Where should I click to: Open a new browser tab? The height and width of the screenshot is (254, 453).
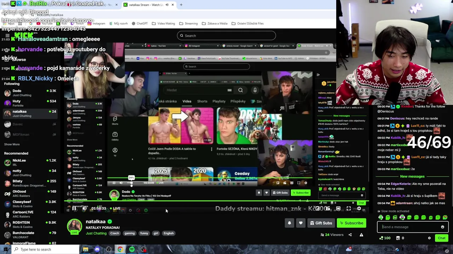click(181, 5)
